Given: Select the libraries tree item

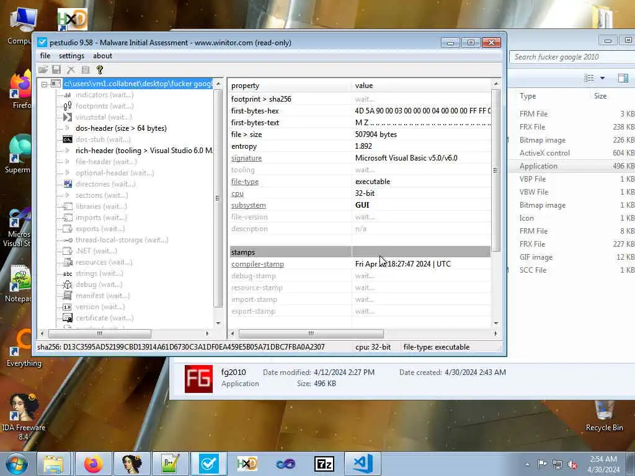Looking at the screenshot, I should pos(101,206).
